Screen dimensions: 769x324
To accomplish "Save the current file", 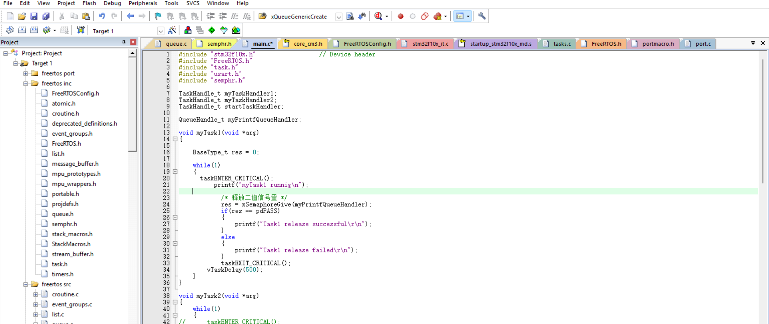I will (34, 16).
